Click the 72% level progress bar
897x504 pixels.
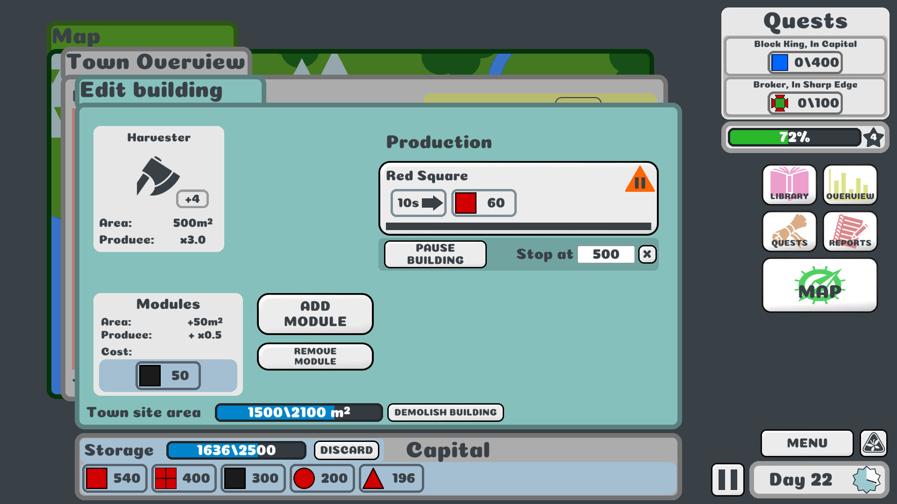tap(794, 137)
